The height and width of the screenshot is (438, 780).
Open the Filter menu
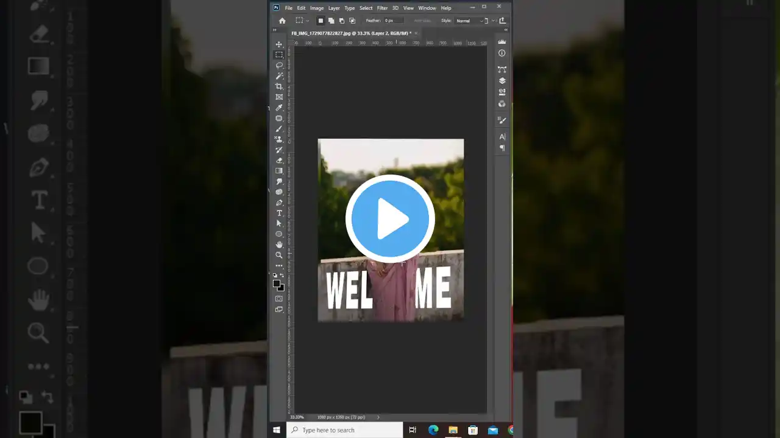coord(382,8)
